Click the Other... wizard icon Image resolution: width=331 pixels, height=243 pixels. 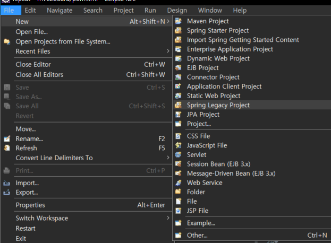point(178,235)
